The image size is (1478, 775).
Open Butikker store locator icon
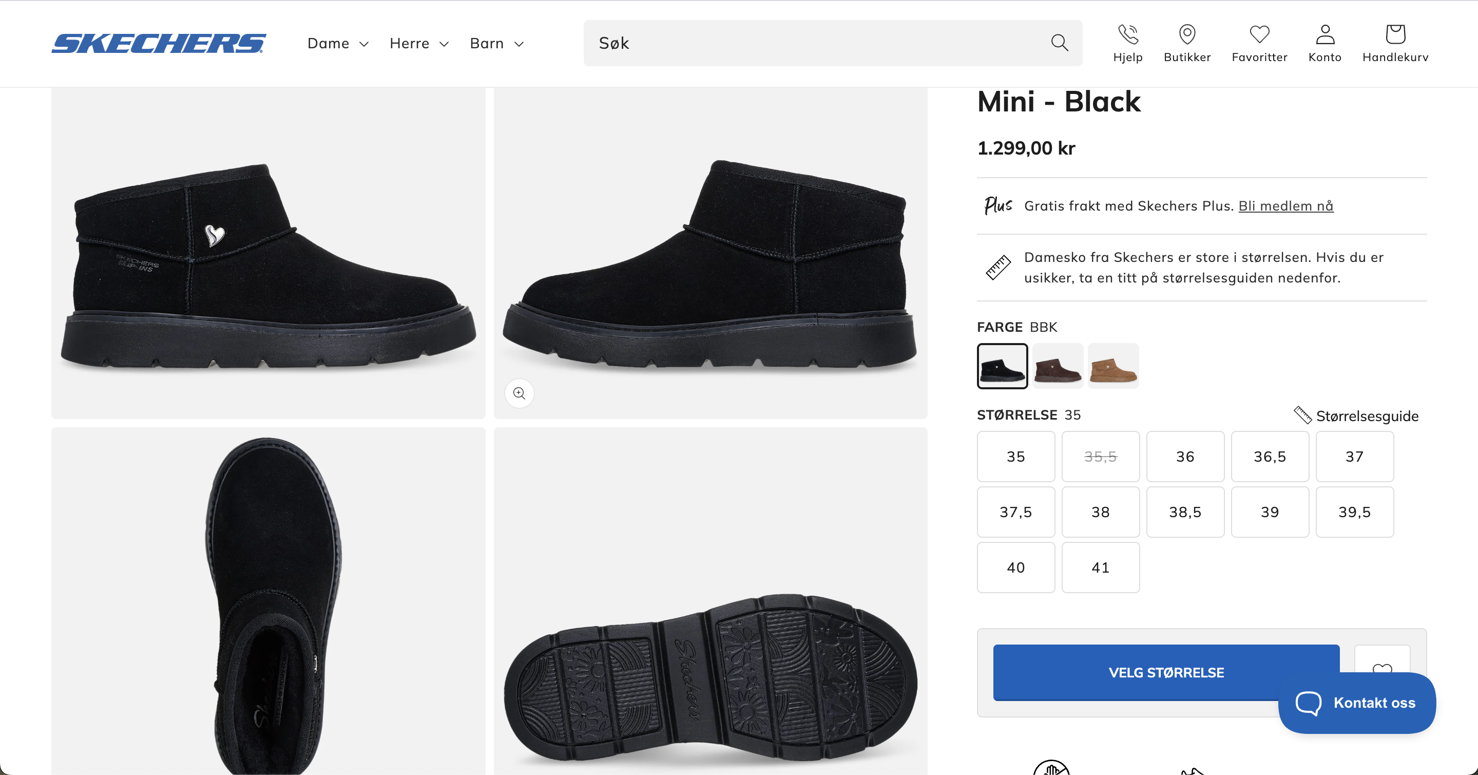(1186, 35)
